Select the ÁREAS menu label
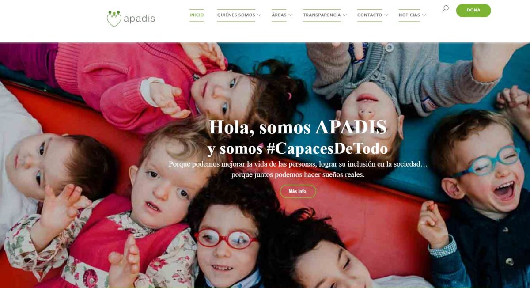The image size is (530, 288). 279,15
